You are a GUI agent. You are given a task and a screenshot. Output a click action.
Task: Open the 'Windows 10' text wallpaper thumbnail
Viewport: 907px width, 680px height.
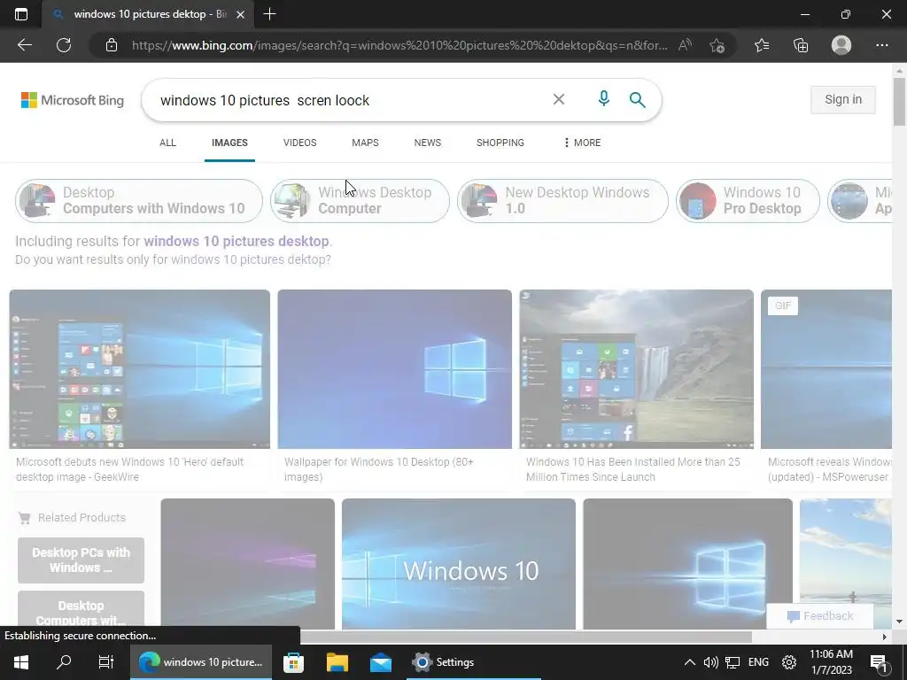click(x=459, y=564)
